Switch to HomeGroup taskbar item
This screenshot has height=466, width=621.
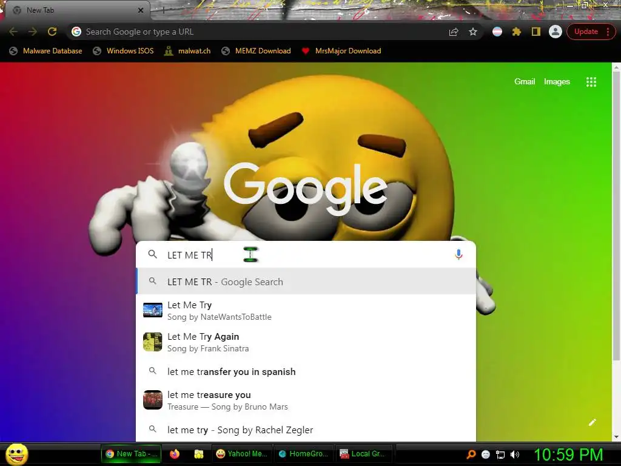pos(303,454)
